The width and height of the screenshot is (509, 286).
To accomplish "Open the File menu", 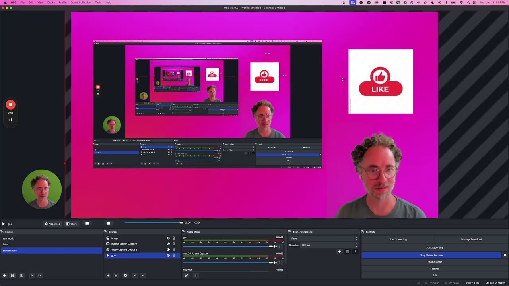I will (x=22, y=2).
